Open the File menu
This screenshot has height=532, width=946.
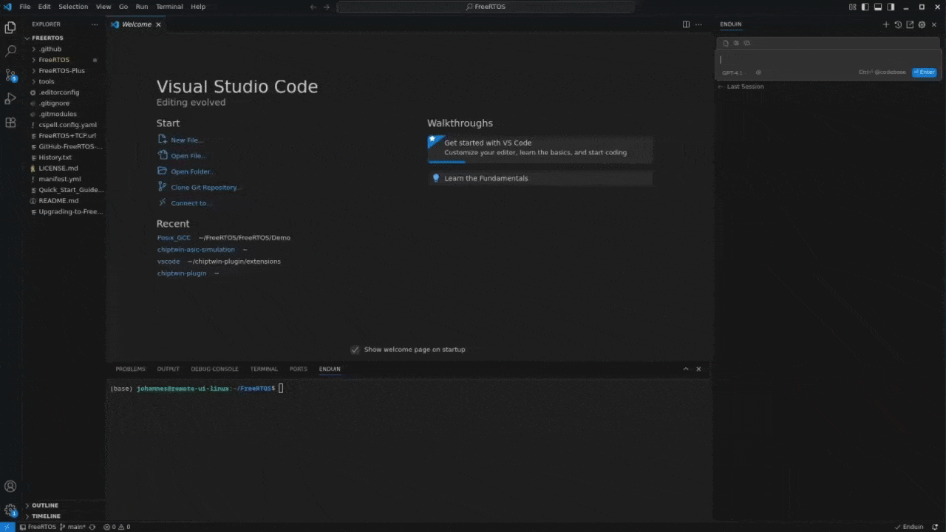(x=25, y=7)
